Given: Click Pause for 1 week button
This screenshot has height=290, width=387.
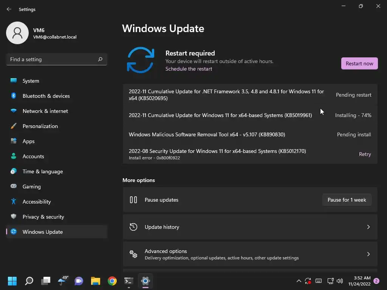Looking at the screenshot, I should coord(347,200).
